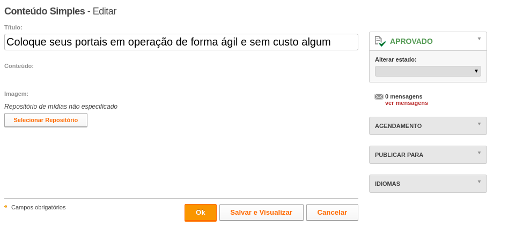Click the Selecionar Repositório button
Screen dimensions: 523x234
pos(46,120)
